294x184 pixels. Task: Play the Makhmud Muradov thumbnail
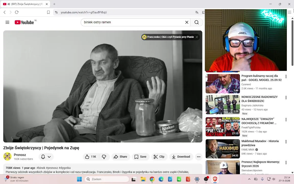(223, 149)
